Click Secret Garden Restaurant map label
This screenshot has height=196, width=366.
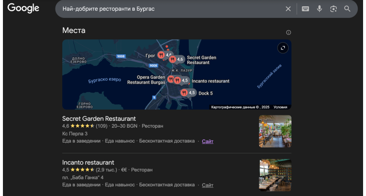[x=201, y=60]
